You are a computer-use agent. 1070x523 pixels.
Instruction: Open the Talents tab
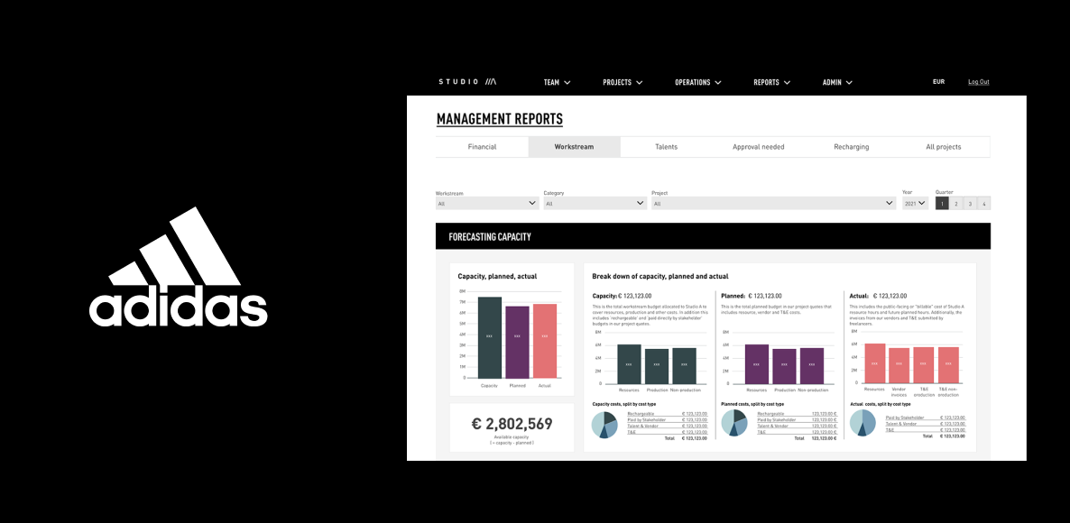click(x=666, y=147)
